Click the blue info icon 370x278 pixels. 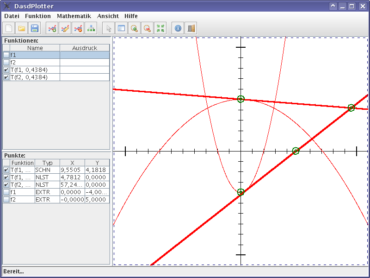[x=178, y=29]
